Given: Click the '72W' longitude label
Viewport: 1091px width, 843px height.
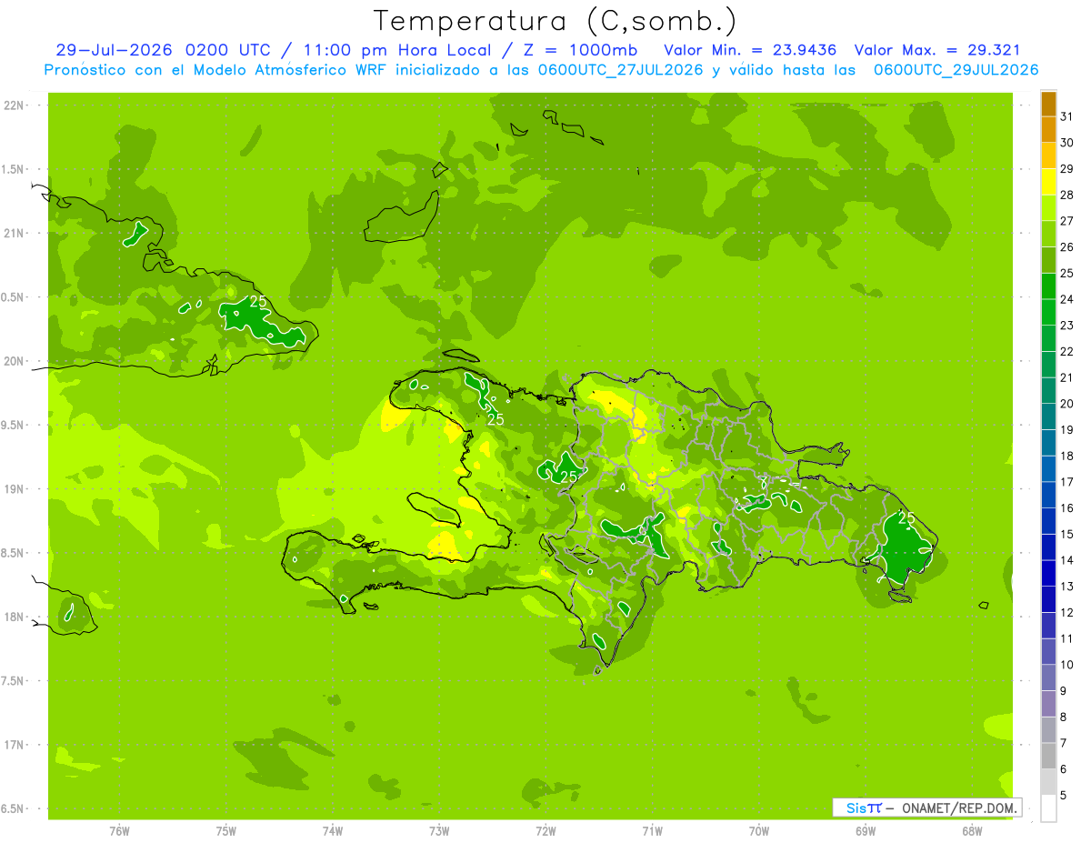Looking at the screenshot, I should point(545,831).
